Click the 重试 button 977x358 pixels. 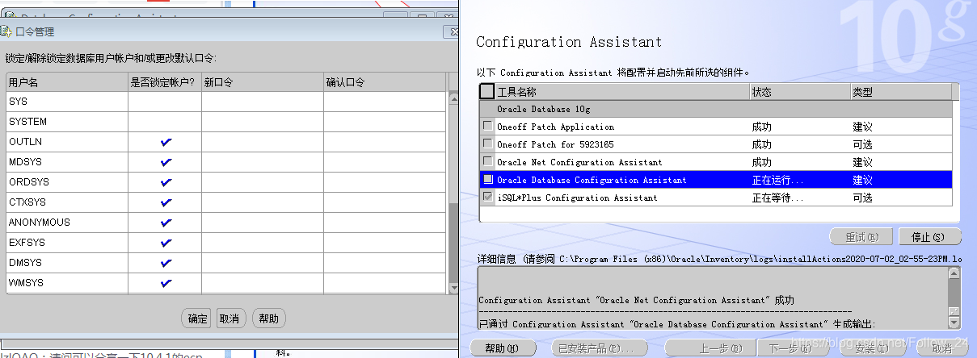click(861, 237)
